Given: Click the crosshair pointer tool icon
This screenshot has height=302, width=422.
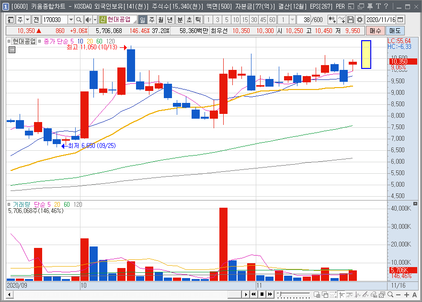Looking at the screenshot, I should [342, 295].
